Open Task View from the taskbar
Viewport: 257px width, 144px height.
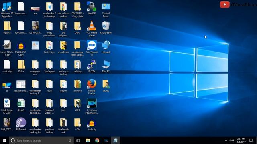click(78, 140)
